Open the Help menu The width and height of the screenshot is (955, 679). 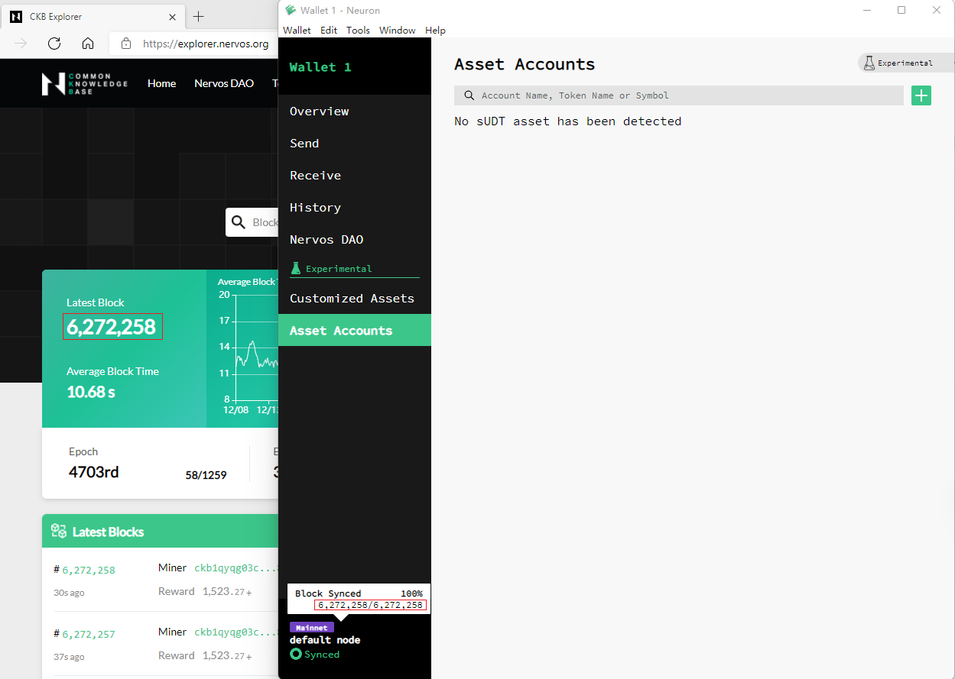pos(435,31)
